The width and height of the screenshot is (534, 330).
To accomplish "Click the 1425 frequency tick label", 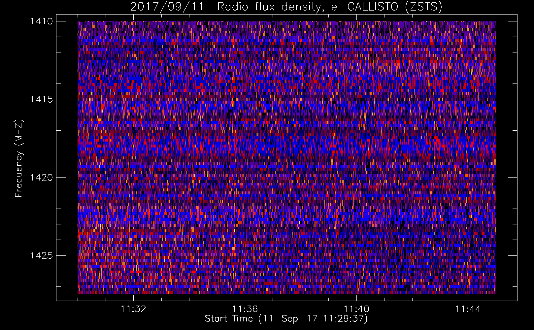I will pyautogui.click(x=41, y=256).
